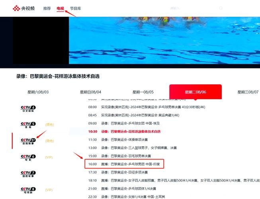This screenshot has height=199, width=260.
Task: Open 18:10 女子四人皮艇预赛 live program
Action: click(x=174, y=180)
